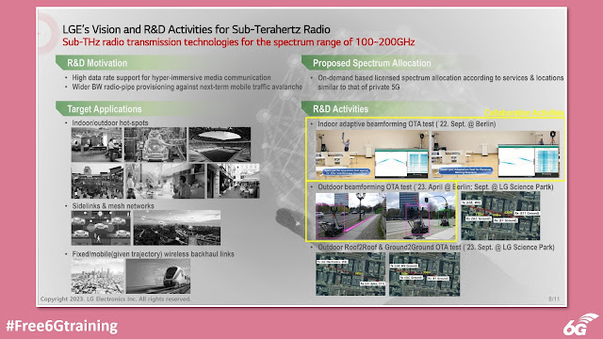Screen dimensions: 603x339
Task: Select the Copyright 2023 LG Electronics footer
Action: (115, 299)
